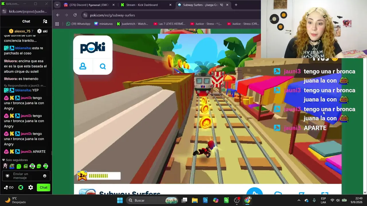Switch to Chrome on the taskbar
This screenshot has width=367, height=206.
[247, 200]
